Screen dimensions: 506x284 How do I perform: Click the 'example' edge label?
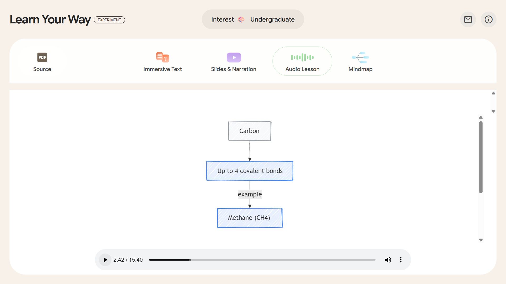click(x=250, y=194)
